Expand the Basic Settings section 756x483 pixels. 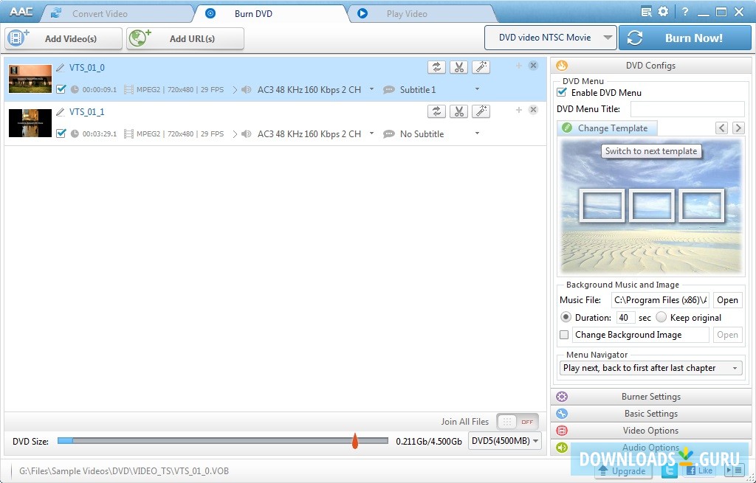pos(651,414)
